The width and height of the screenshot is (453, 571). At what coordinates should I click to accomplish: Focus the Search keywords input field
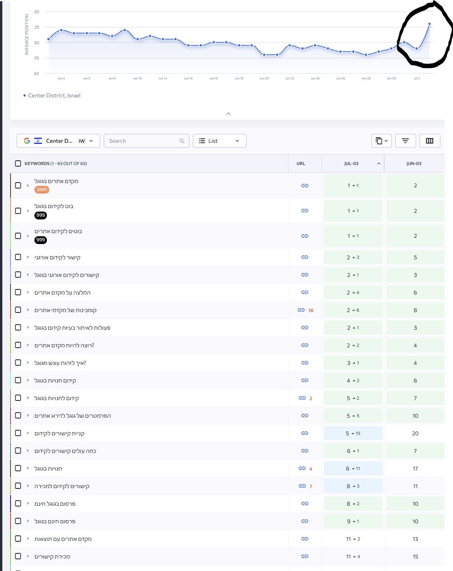click(x=147, y=141)
